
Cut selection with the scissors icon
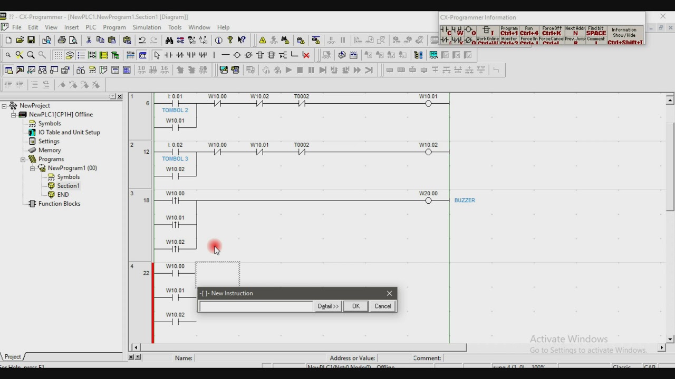click(89, 40)
